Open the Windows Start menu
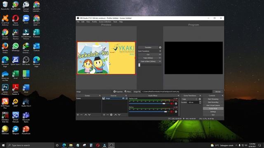264x148 pixels. (3, 145)
